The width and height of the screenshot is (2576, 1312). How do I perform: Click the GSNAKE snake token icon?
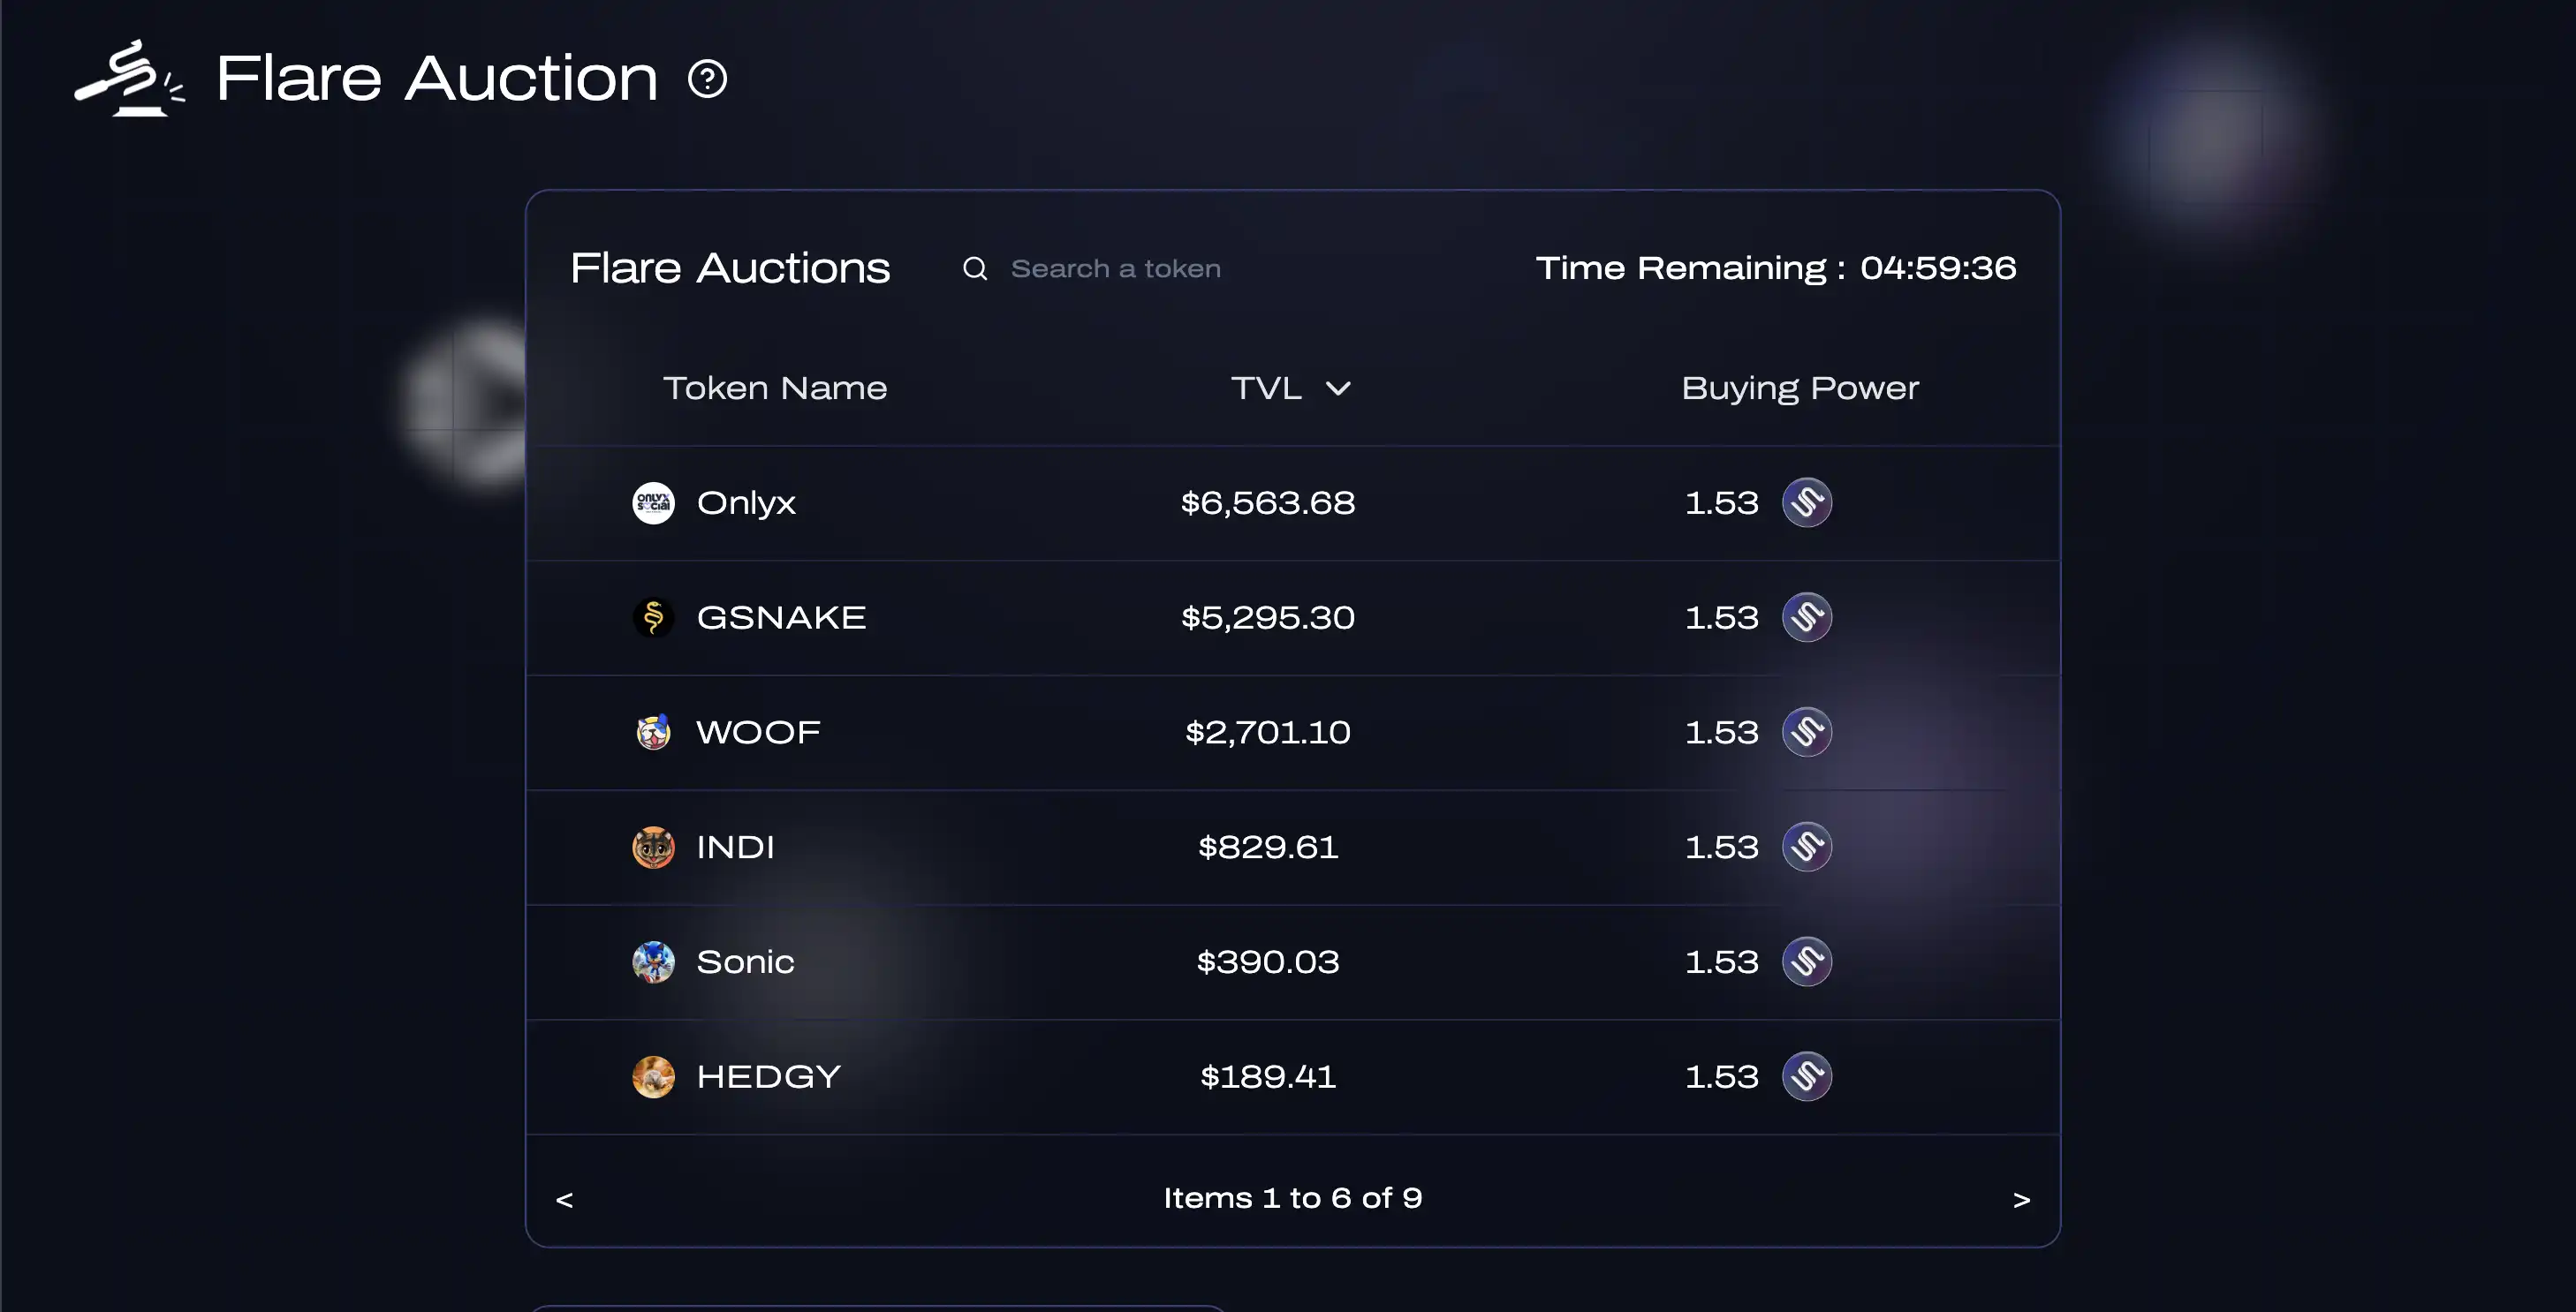coord(653,617)
